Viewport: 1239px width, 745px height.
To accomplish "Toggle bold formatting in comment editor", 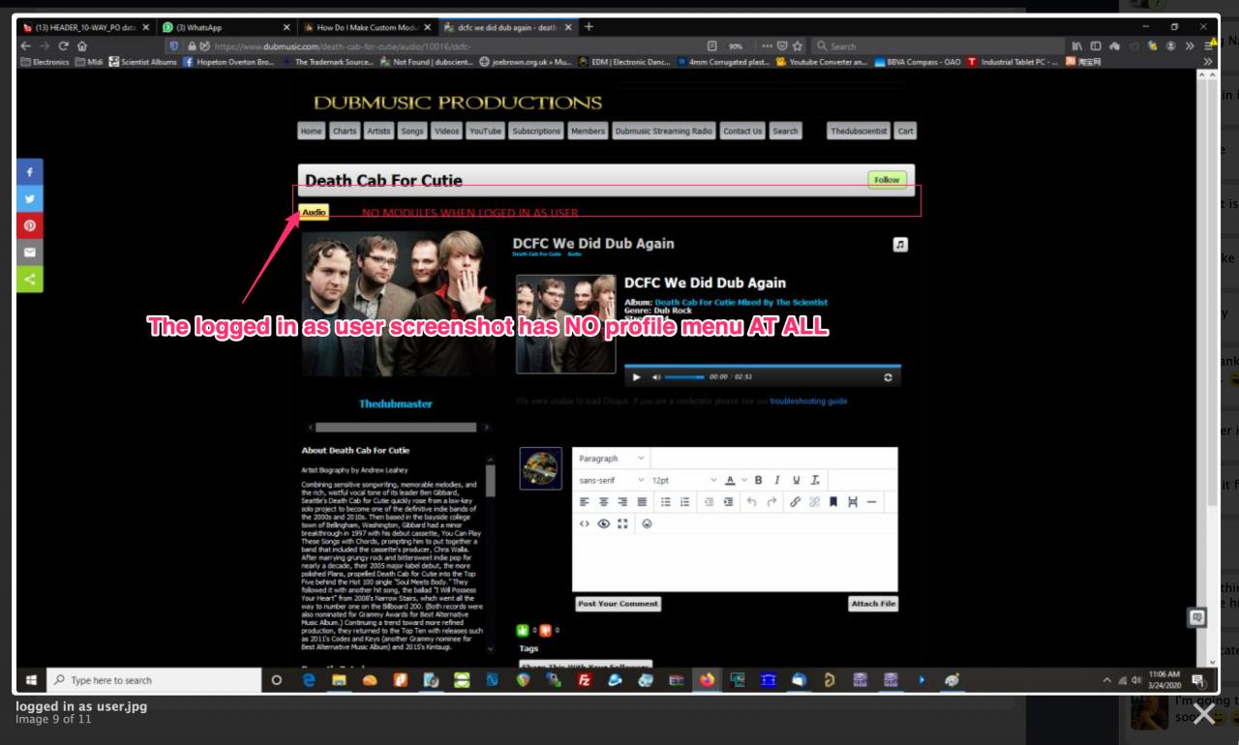I will pos(760,480).
